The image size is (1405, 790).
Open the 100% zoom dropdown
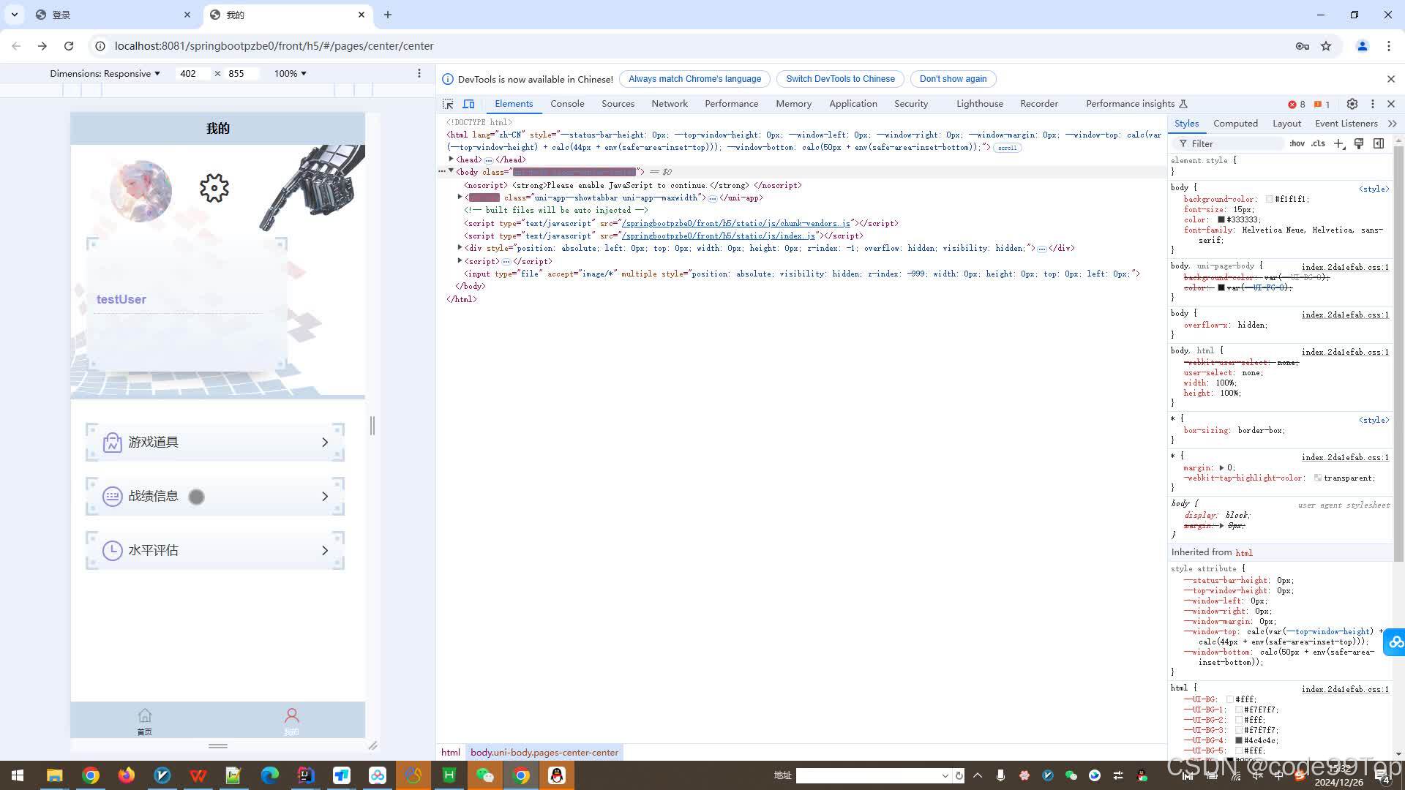pos(290,73)
